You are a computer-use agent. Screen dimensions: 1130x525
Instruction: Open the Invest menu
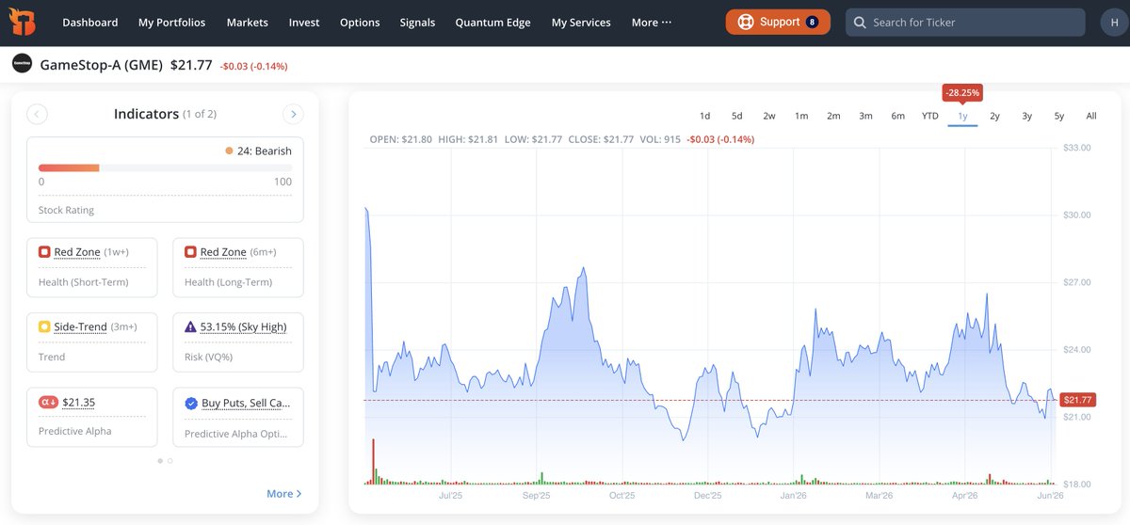click(x=304, y=23)
